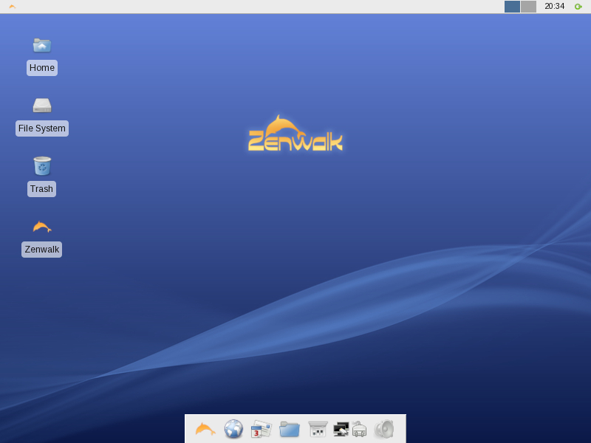Viewport: 591px width, 443px height.
Task: Click the green logout button
Action: pos(578,7)
